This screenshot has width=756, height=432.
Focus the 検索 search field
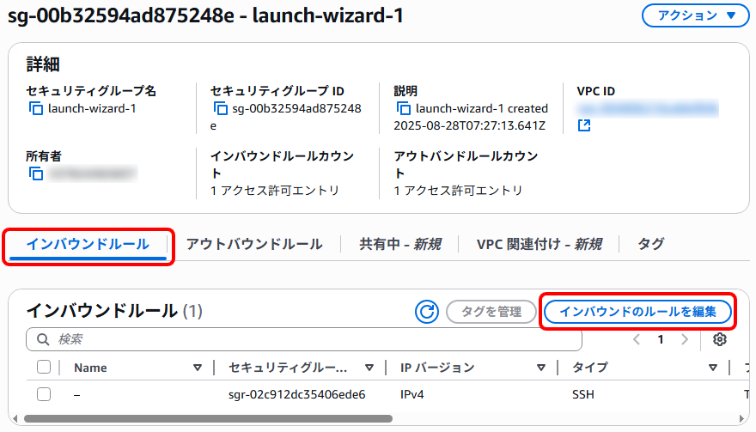[x=309, y=339]
